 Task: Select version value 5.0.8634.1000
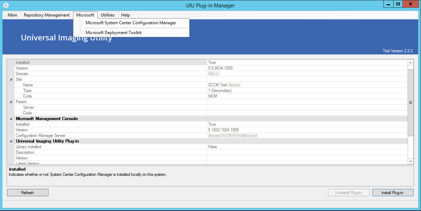click(220, 68)
